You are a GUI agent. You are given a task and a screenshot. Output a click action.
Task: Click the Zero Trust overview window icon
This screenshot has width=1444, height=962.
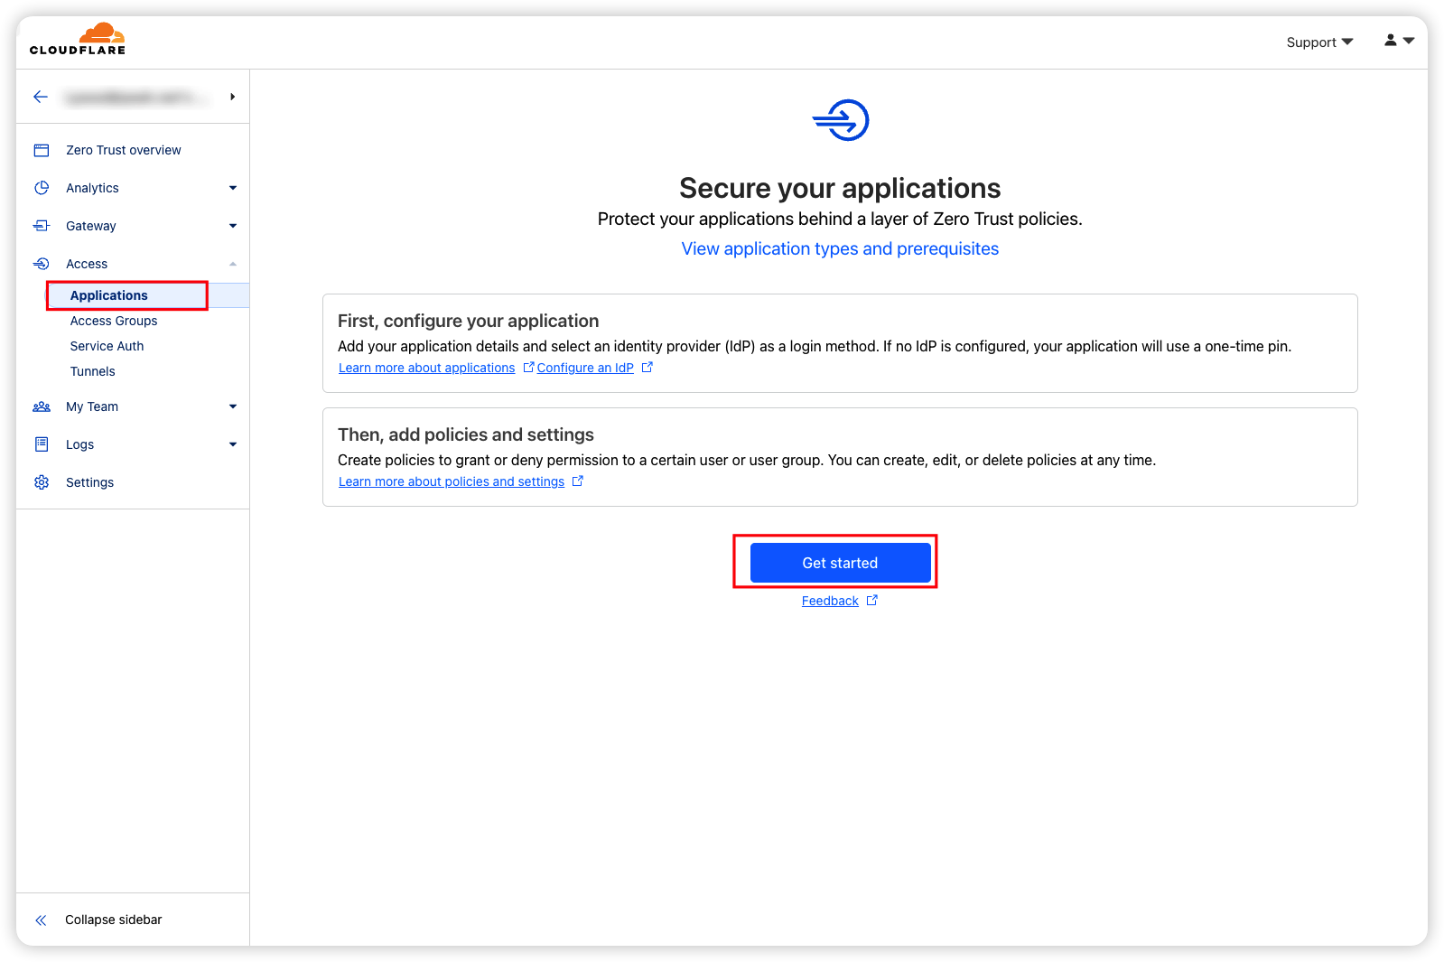[x=42, y=150]
